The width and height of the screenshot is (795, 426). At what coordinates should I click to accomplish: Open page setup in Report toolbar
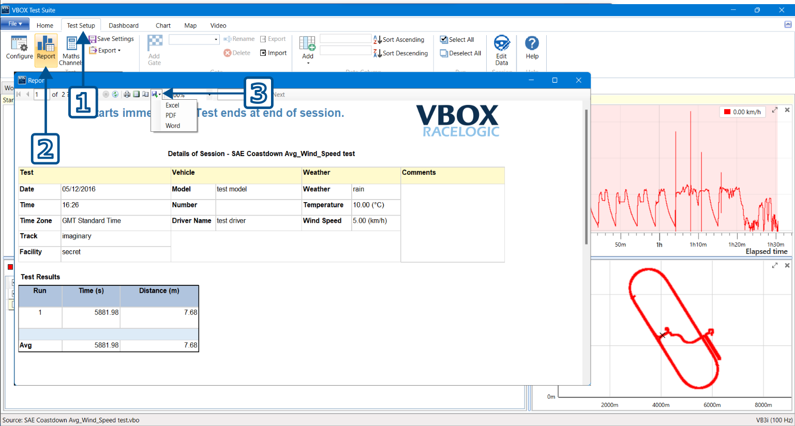click(145, 94)
